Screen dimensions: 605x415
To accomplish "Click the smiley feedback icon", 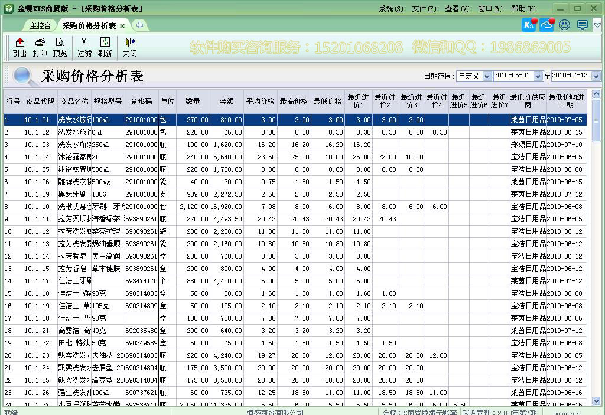I will (x=564, y=25).
